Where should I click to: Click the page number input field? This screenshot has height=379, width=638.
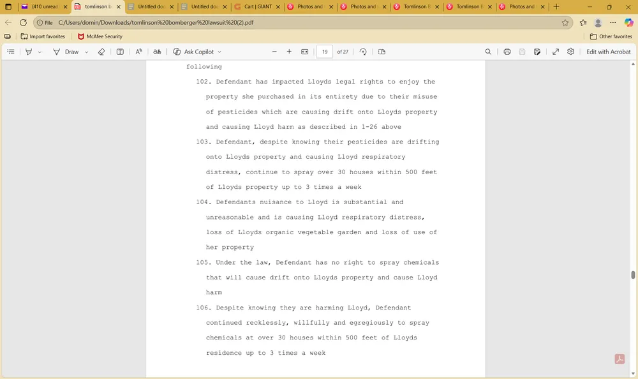coord(324,52)
